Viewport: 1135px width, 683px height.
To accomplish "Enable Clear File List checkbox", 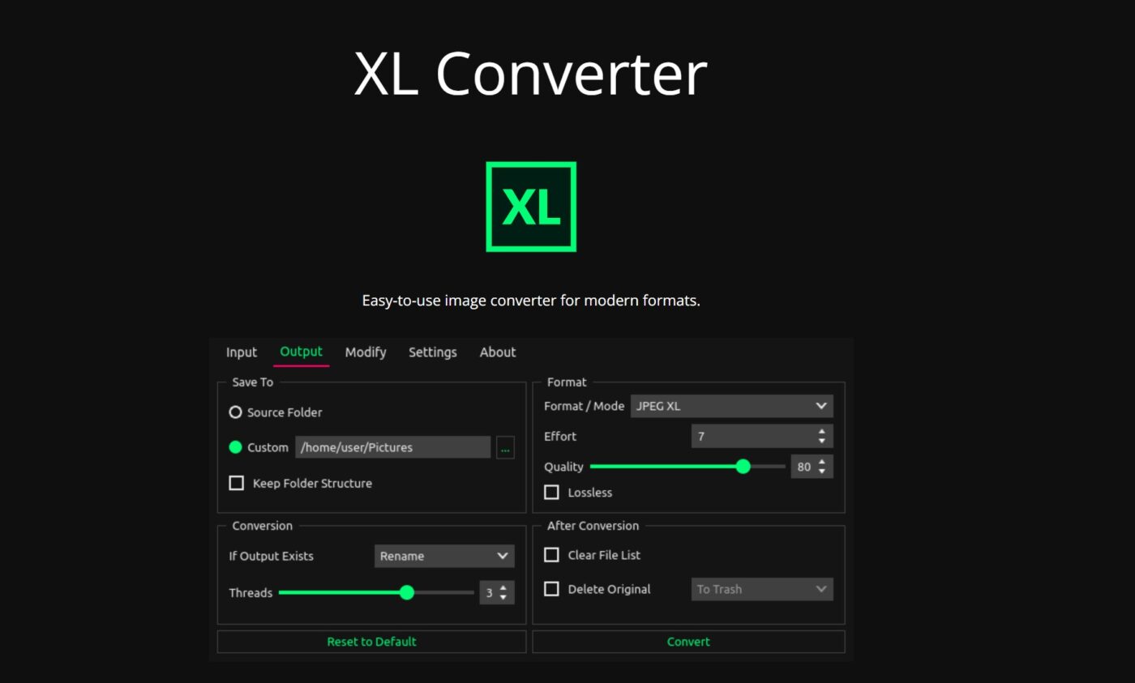I will pos(552,555).
